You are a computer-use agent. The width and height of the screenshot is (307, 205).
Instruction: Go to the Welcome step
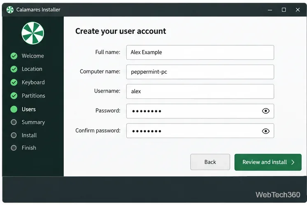(x=33, y=56)
